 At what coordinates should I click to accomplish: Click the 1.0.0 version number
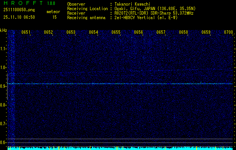(51, 3)
